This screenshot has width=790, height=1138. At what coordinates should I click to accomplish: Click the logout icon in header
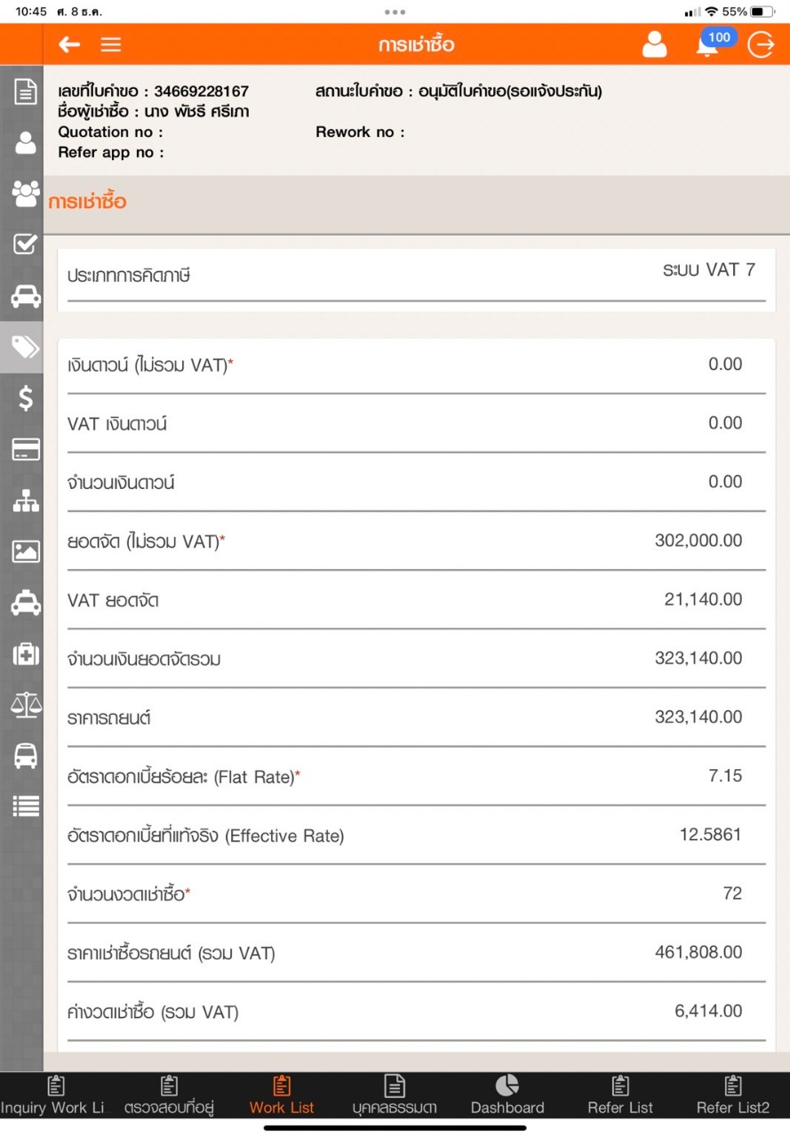761,44
